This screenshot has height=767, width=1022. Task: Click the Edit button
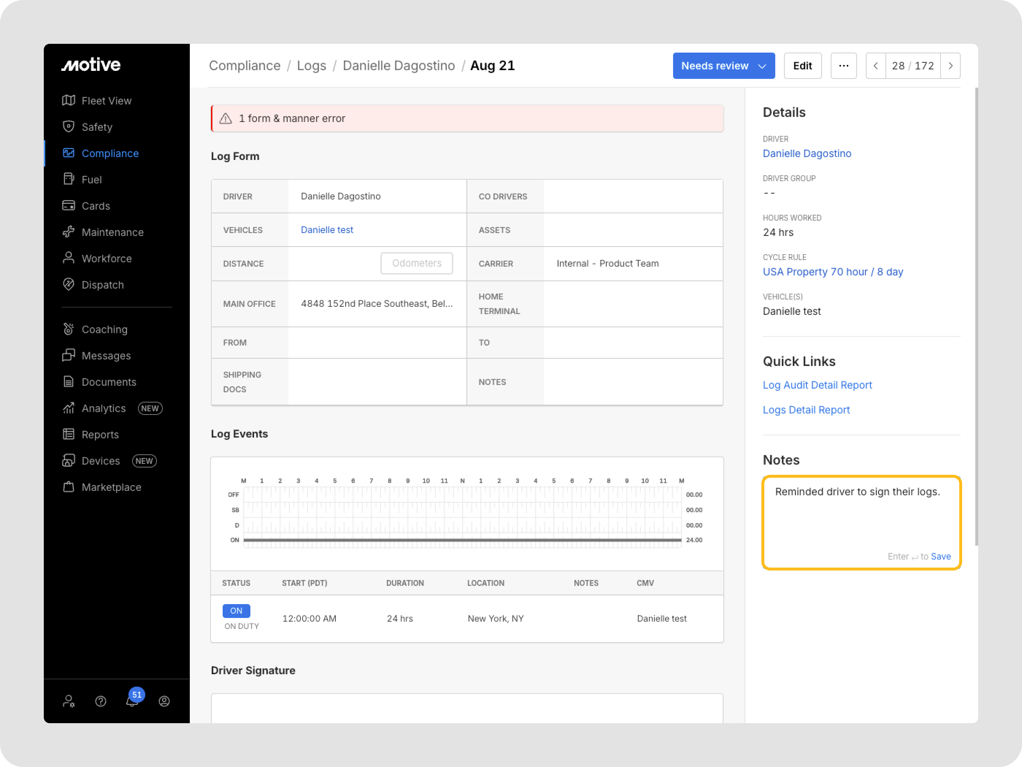(x=802, y=66)
